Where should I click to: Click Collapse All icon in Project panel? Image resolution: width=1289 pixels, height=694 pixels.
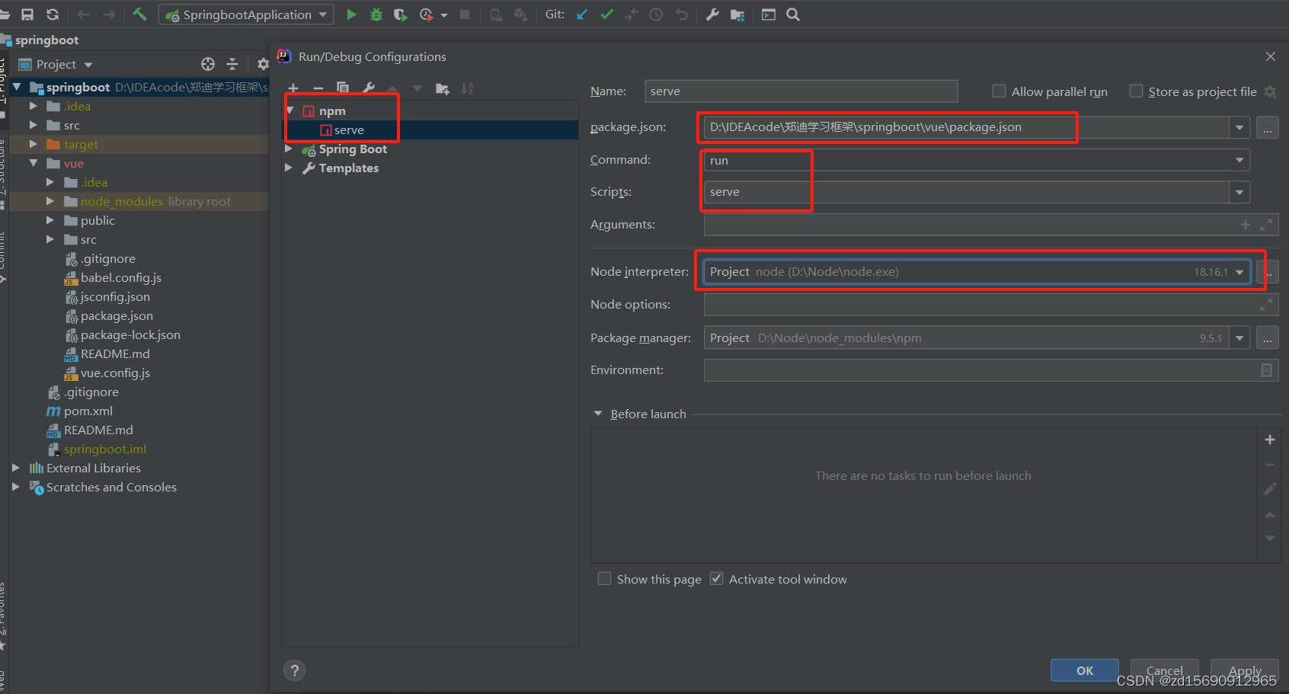(232, 64)
